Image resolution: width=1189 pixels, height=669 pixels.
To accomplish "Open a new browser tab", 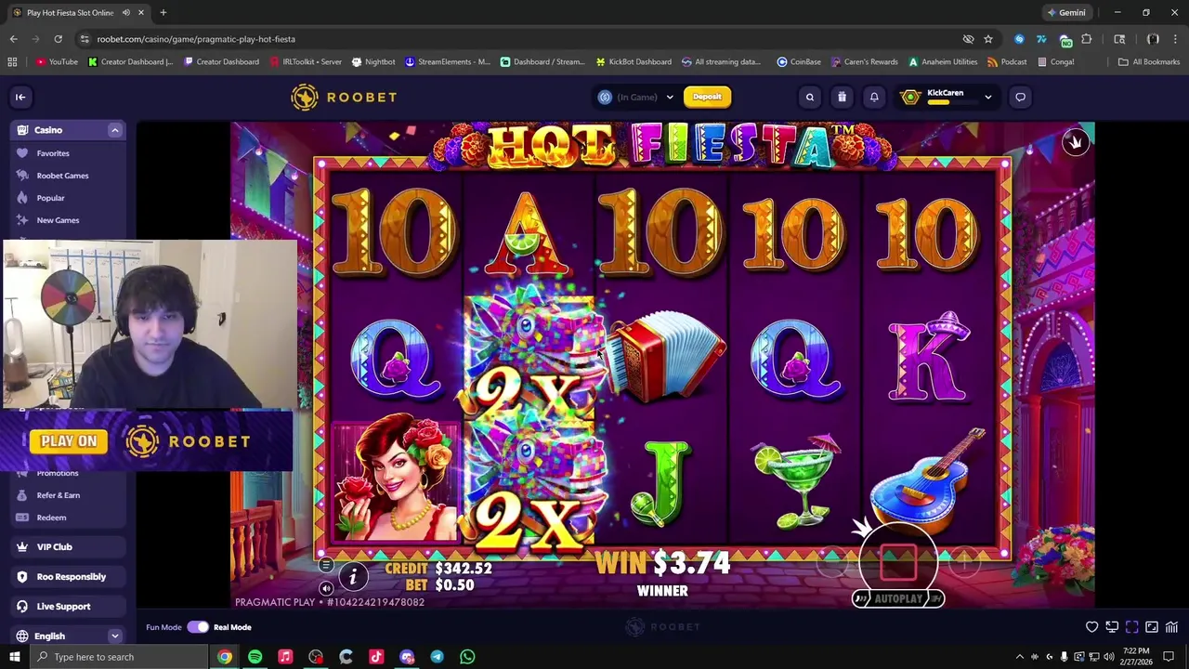I will (x=163, y=13).
